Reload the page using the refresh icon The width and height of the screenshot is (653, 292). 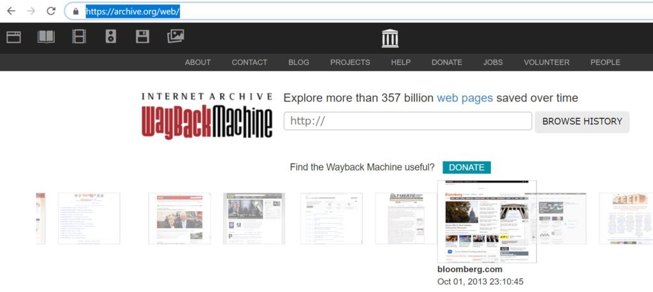51,11
